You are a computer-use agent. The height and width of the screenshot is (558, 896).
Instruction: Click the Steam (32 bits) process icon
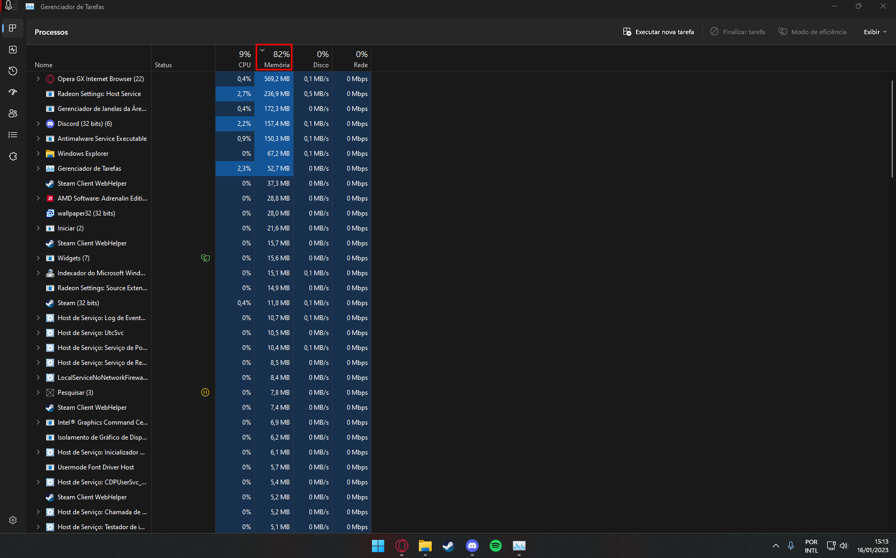pos(50,303)
